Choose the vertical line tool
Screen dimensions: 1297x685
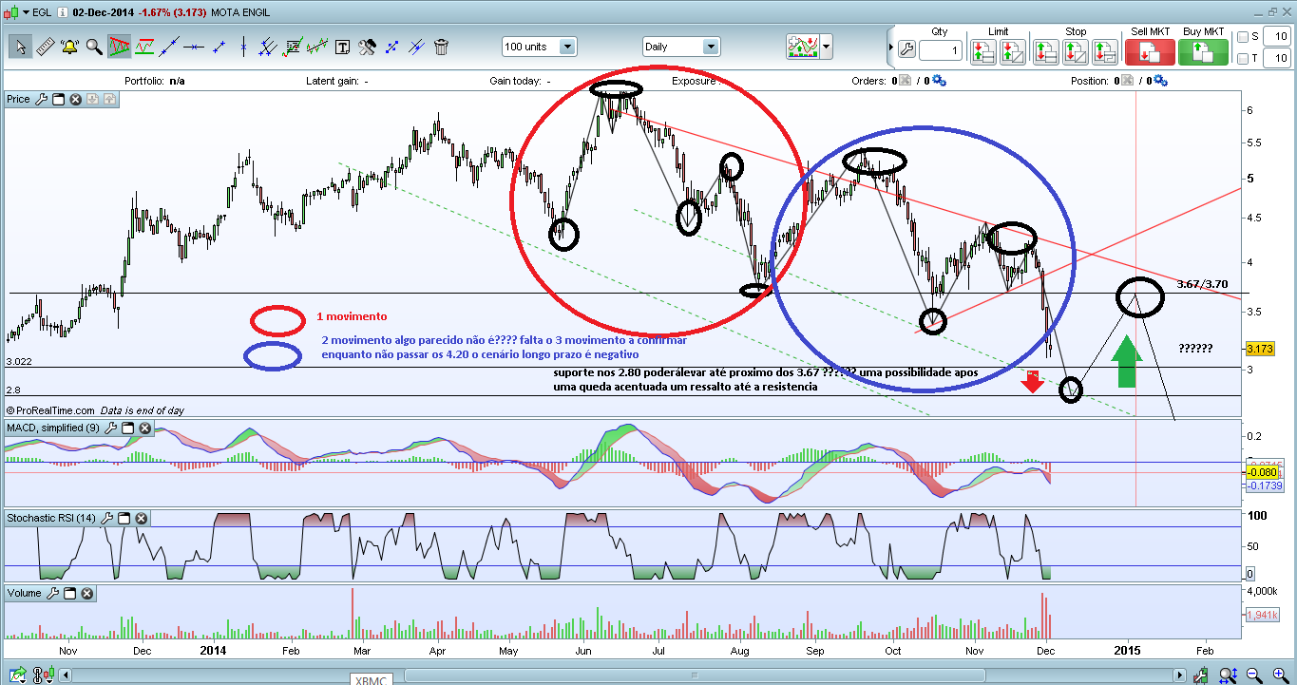point(244,47)
